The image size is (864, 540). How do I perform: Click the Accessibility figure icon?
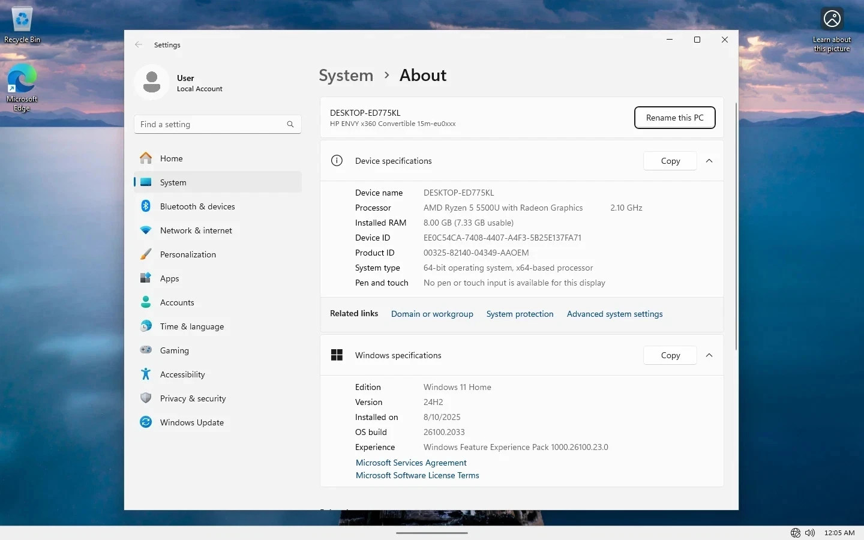146,374
